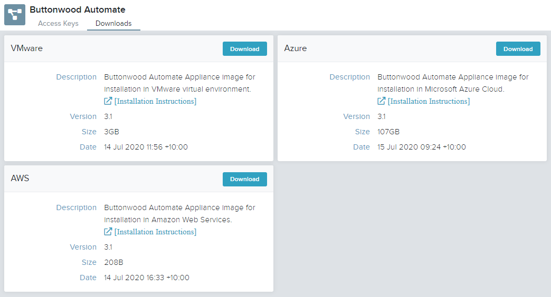Click the Azure card heading
Image resolution: width=551 pixels, height=297 pixels.
click(x=295, y=48)
